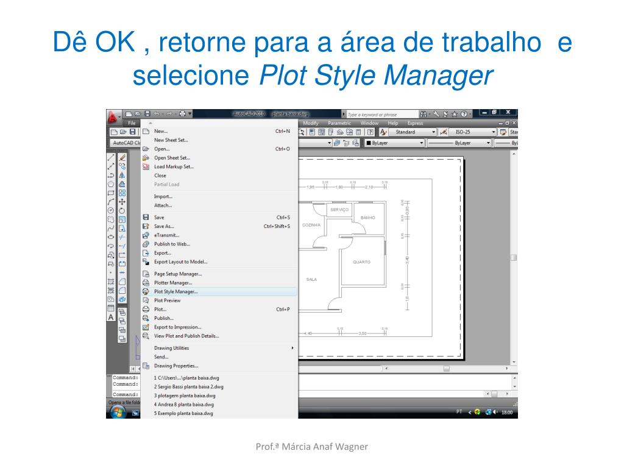Select the Rotate modify tool
Viewport: 624px width, 468px height.
(122, 210)
